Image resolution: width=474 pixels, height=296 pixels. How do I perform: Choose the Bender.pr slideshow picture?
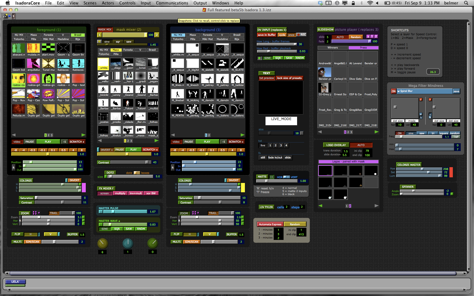pos(325,74)
